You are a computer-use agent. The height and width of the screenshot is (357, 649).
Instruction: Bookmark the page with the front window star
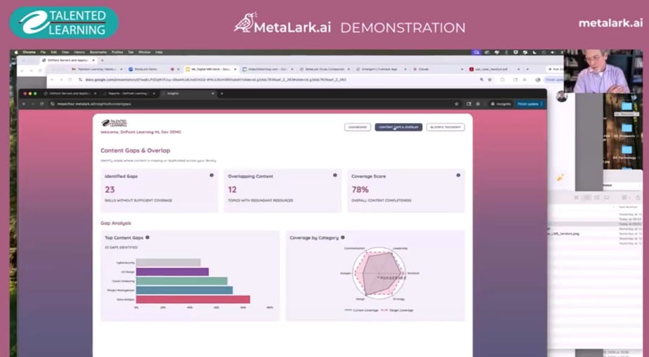(x=457, y=104)
